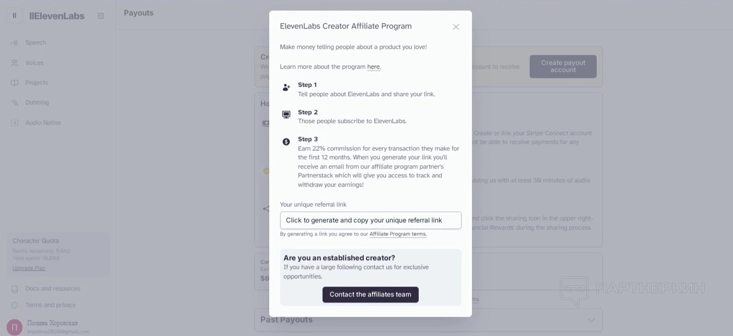
Task: Open the 'here' program info link
Action: pos(374,67)
